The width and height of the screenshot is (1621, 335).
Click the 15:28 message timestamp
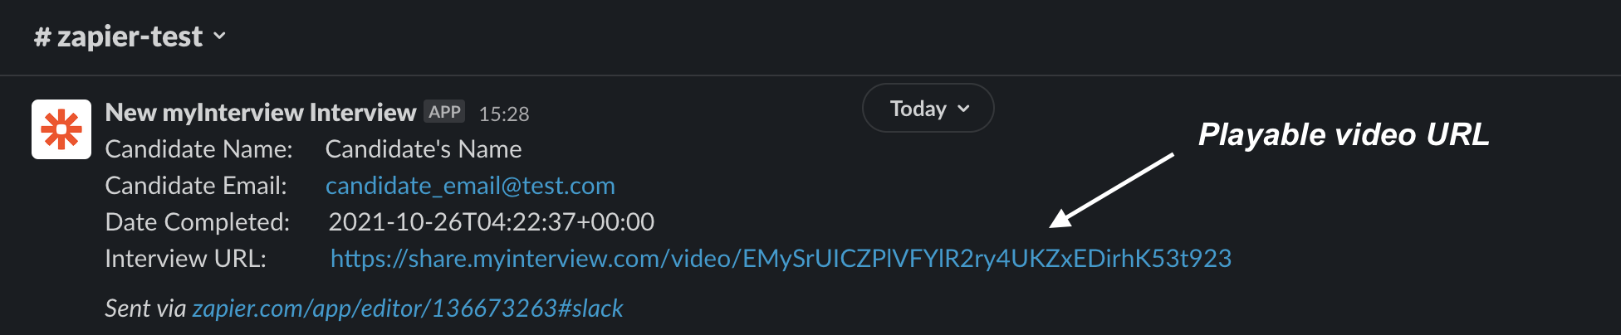click(503, 114)
